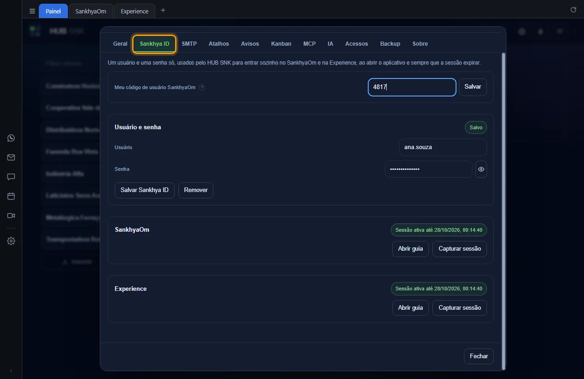Select the Sankhya ID settings tab
The image size is (584, 379).
click(x=154, y=44)
